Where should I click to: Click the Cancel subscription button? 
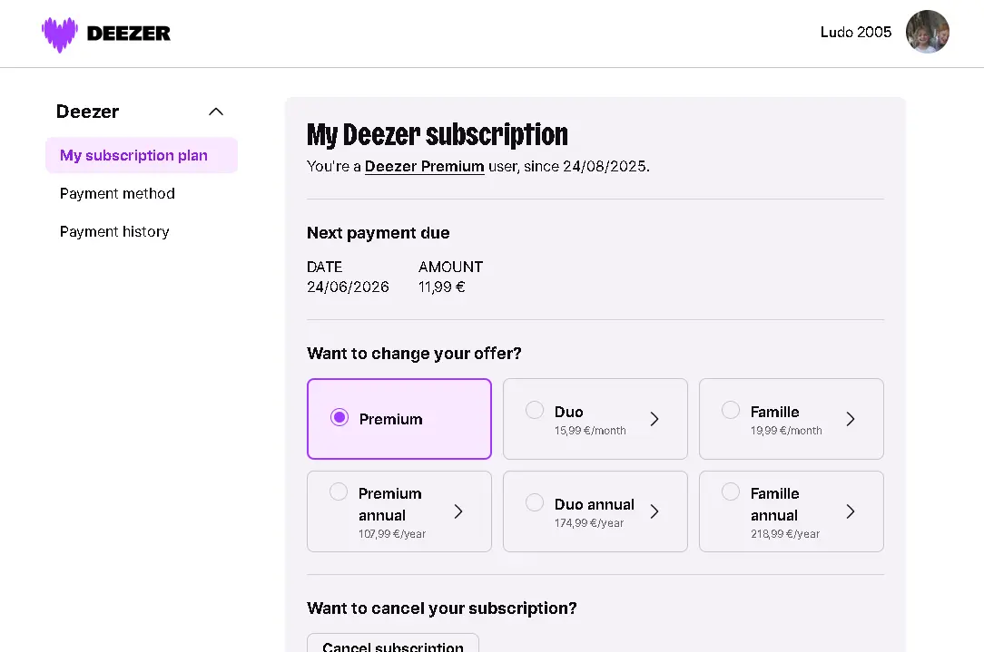point(393,645)
